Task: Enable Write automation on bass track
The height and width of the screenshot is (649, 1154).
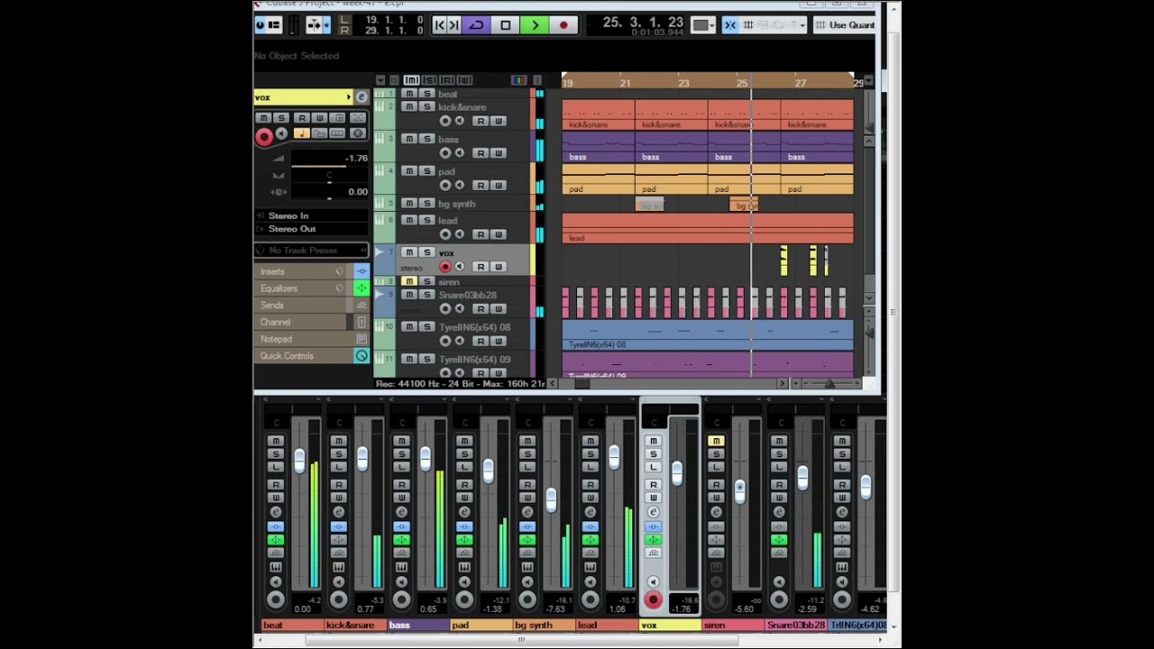Action: click(498, 153)
